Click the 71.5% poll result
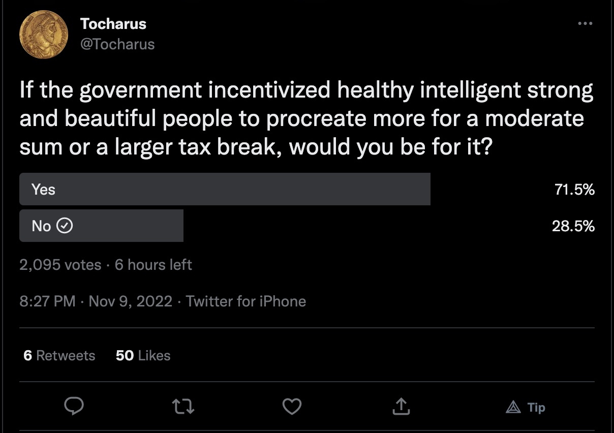Viewport: 614px width, 433px height. click(x=574, y=190)
